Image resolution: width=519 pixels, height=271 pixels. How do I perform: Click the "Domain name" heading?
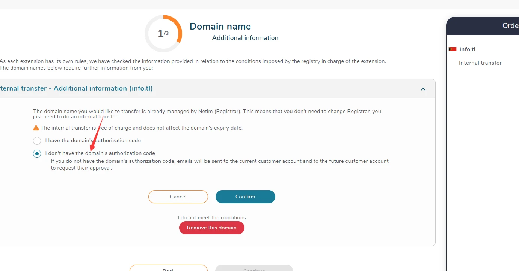(x=220, y=27)
